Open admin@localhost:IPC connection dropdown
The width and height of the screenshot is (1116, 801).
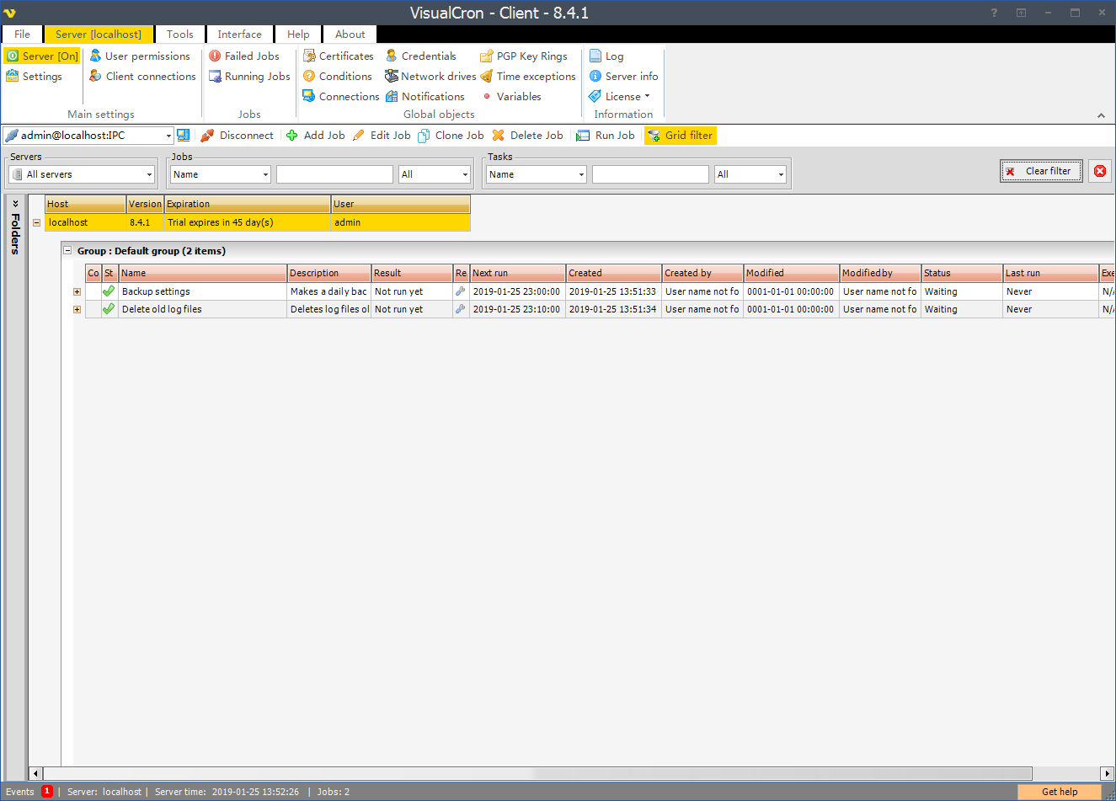(168, 136)
